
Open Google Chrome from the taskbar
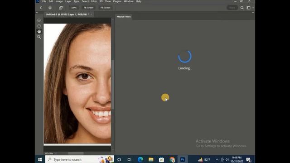pyautogui.click(x=172, y=159)
